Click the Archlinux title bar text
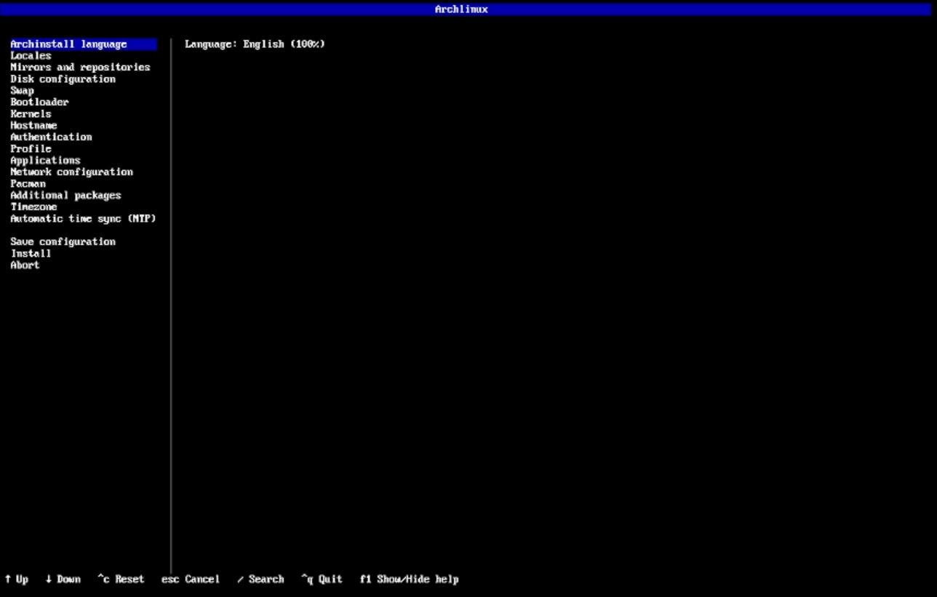Viewport: 937px width, 597px height. (461, 9)
